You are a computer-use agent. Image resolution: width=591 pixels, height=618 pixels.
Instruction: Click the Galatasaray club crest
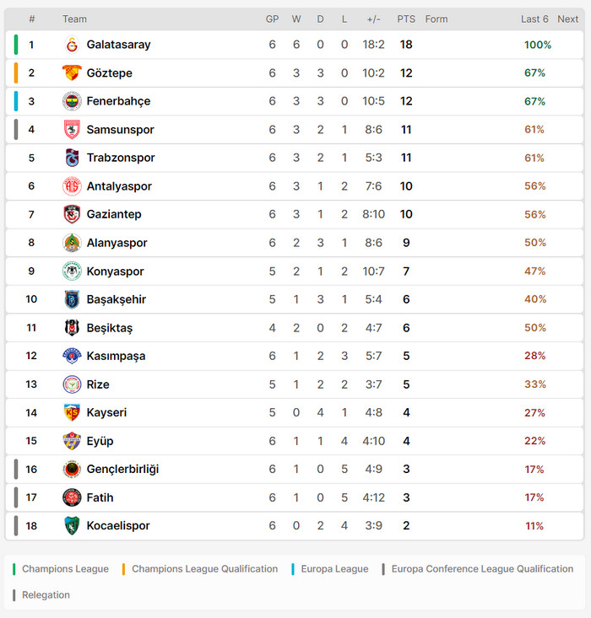pos(72,45)
